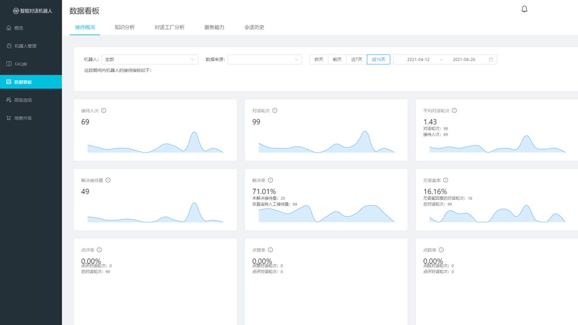Screen dimensions: 578x325
Task: Click the notification bell icon
Action: [x=525, y=9]
